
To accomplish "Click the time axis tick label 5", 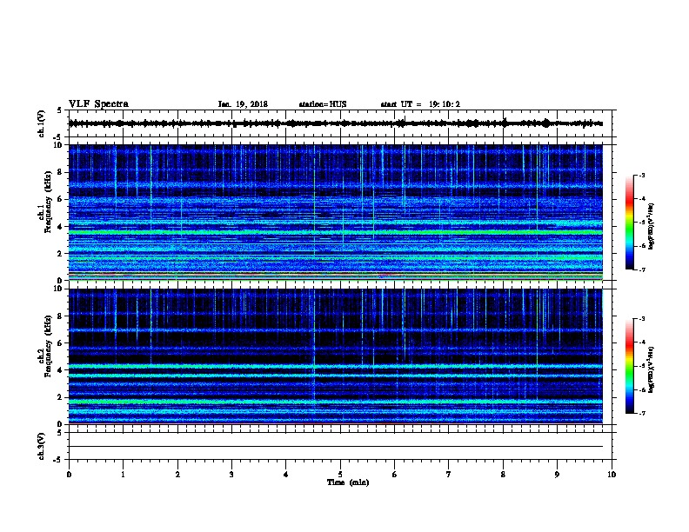I will (x=340, y=475).
